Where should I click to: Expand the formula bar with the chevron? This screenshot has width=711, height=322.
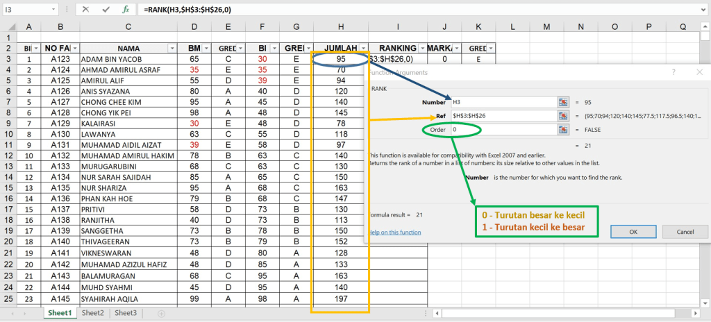coord(703,10)
